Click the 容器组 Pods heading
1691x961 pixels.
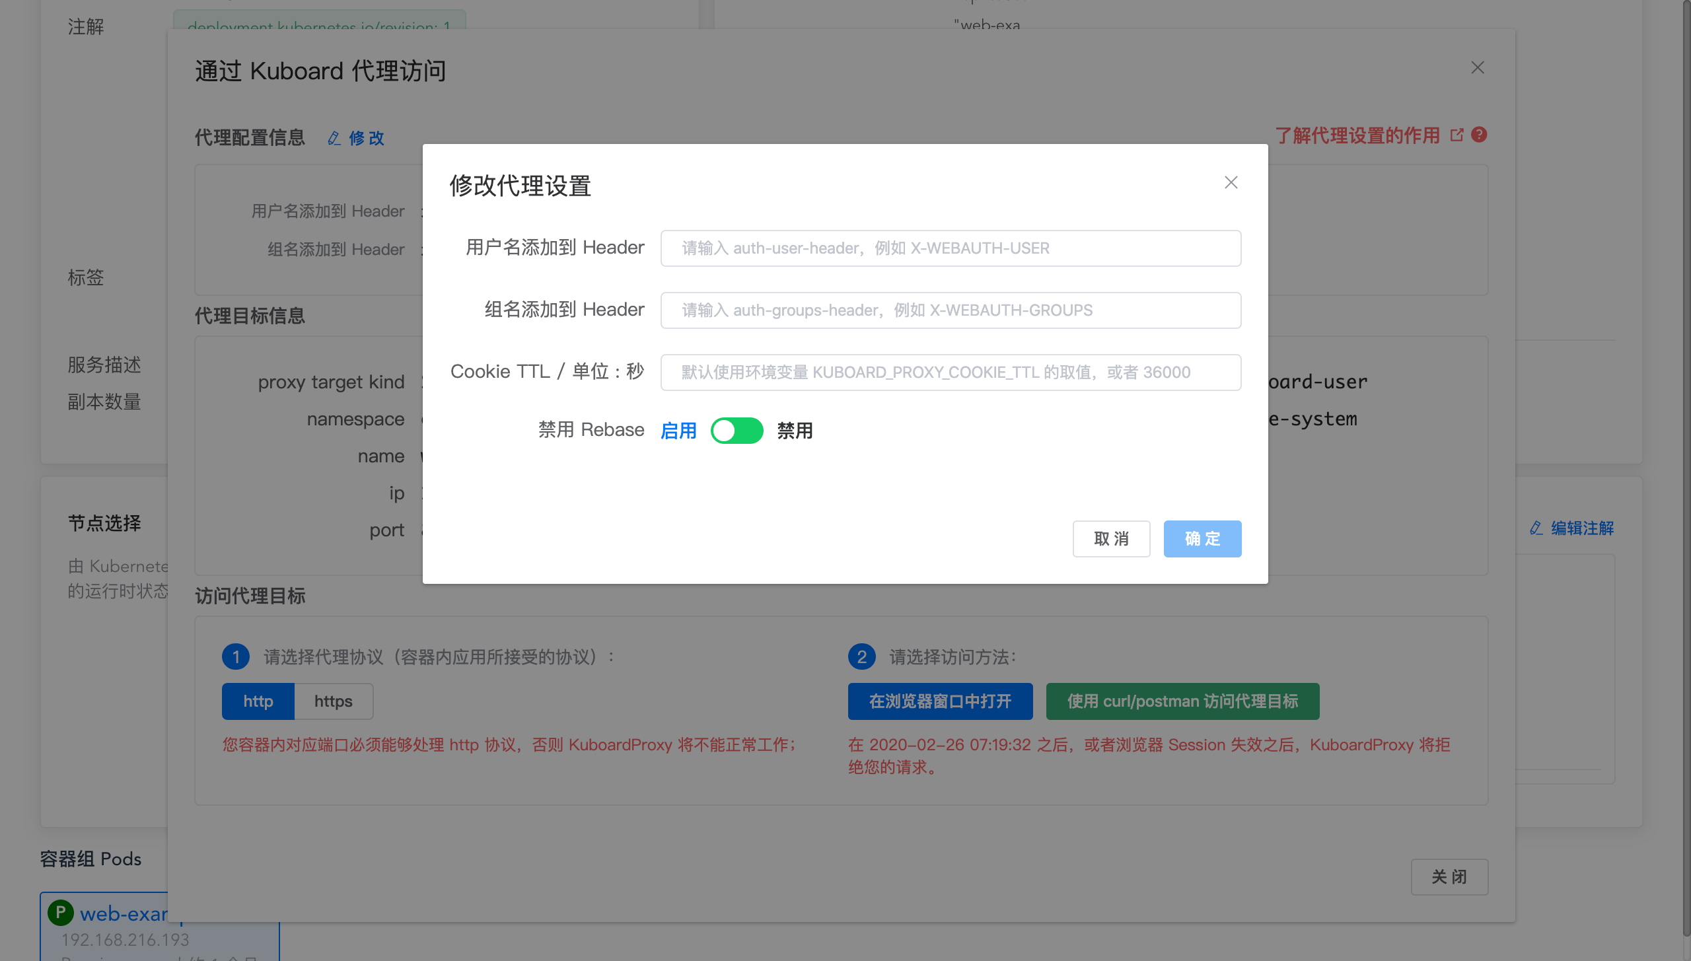pos(90,859)
